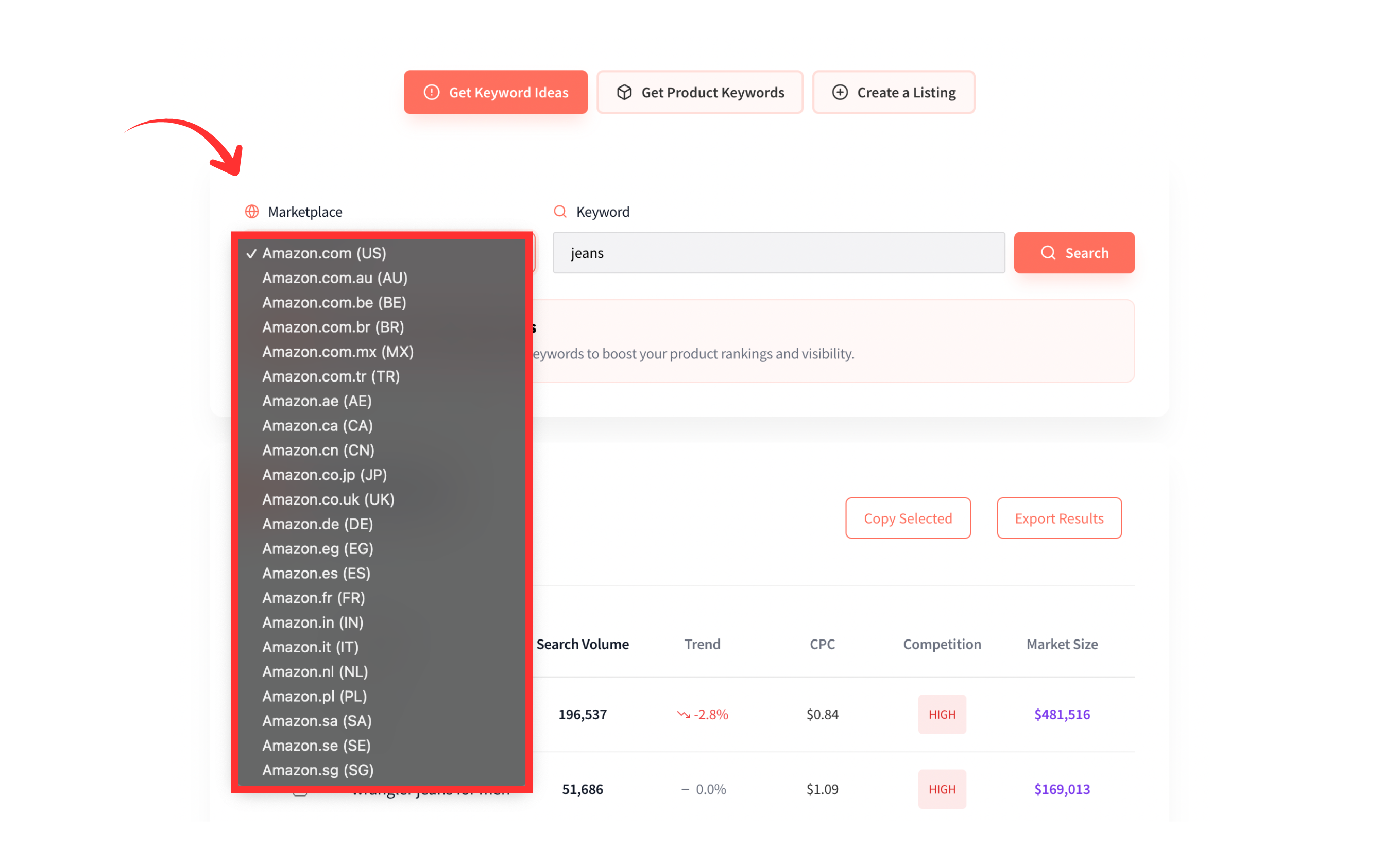This screenshot has height=865, width=1383.
Task: Pick Amazon.de (DE) from the list
Action: click(318, 524)
